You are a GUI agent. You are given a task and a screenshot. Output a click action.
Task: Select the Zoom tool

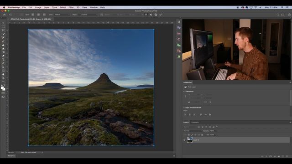3,78
